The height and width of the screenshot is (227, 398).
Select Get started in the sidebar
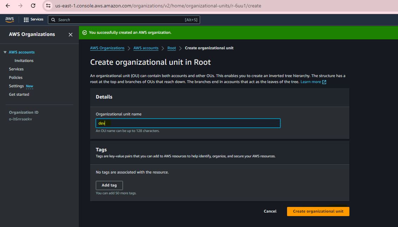click(x=19, y=94)
